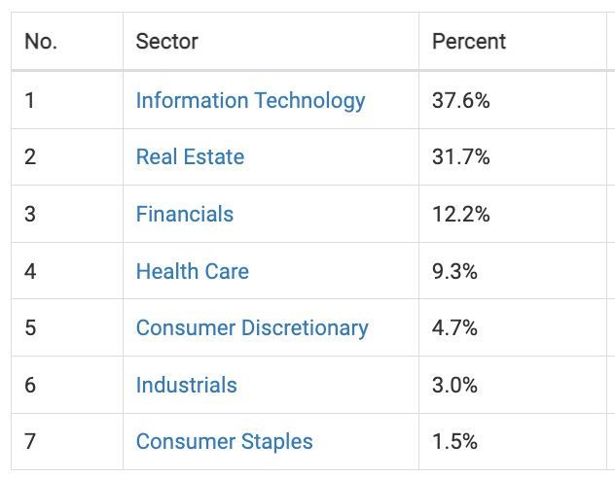
Task: Open the Consumer Discretionary link
Action: 252,328
